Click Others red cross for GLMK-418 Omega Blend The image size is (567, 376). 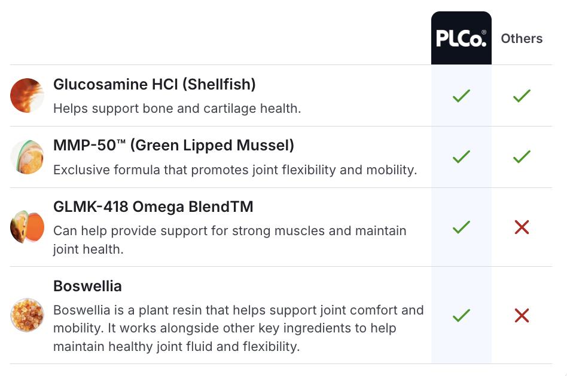tap(522, 227)
